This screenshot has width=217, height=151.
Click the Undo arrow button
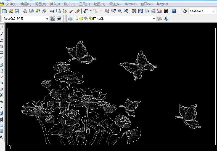click(86, 11)
